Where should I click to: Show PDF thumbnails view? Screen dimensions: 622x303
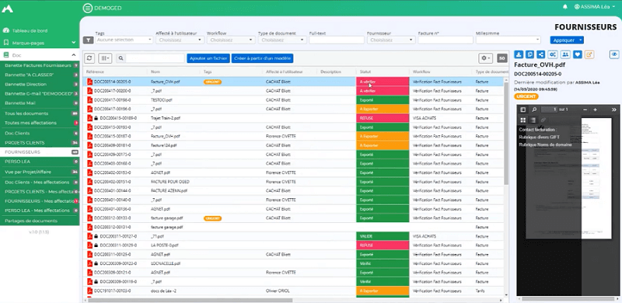click(523, 120)
